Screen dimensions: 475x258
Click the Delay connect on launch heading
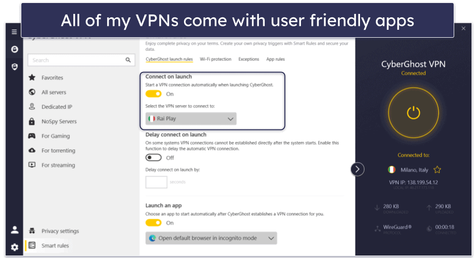[x=176, y=134]
